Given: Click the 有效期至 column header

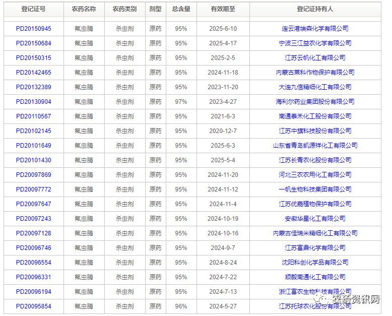Looking at the screenshot, I should coord(223,9).
